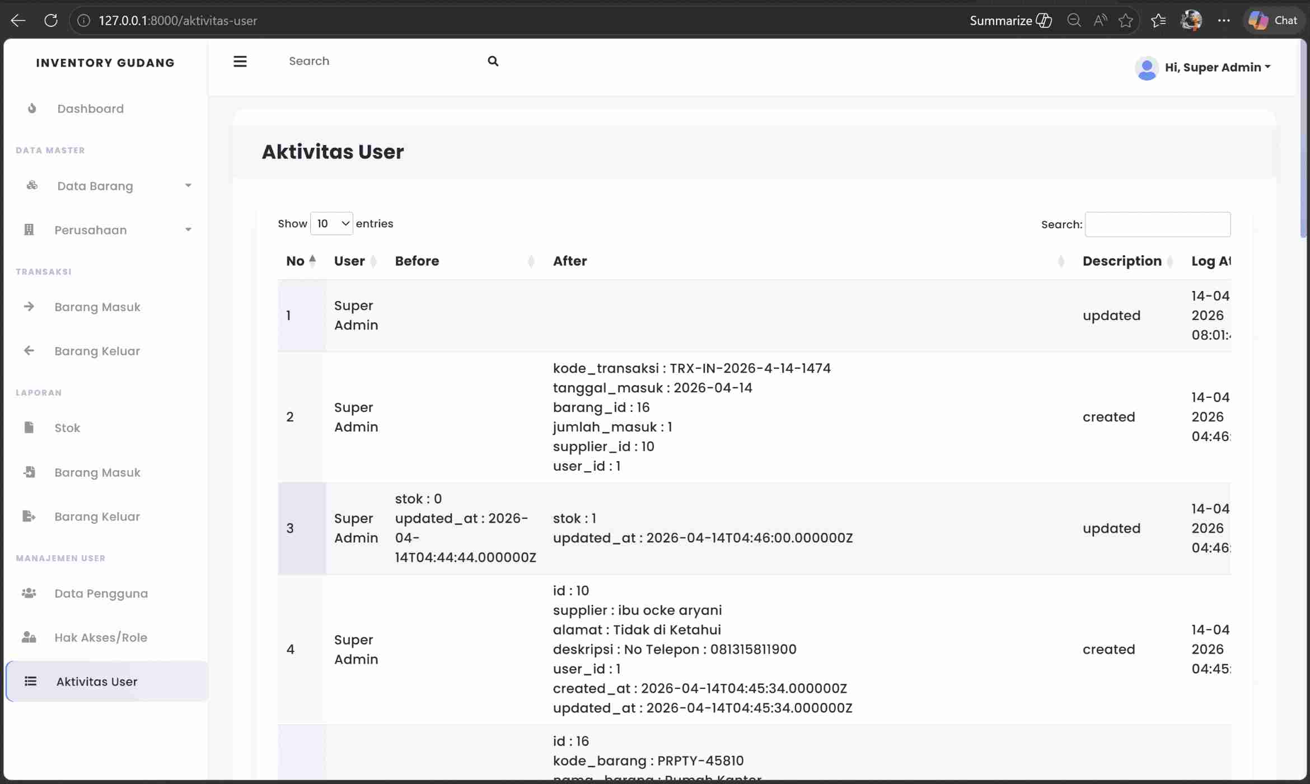Open Hak Akses/Role in sidebar
The height and width of the screenshot is (784, 1310).
(101, 637)
